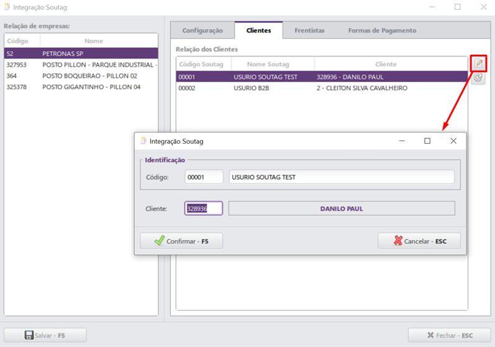Select company POSTO PILLON - PARQUE INDUSTRIAL
Image resolution: width=495 pixels, height=347 pixels.
click(x=81, y=65)
